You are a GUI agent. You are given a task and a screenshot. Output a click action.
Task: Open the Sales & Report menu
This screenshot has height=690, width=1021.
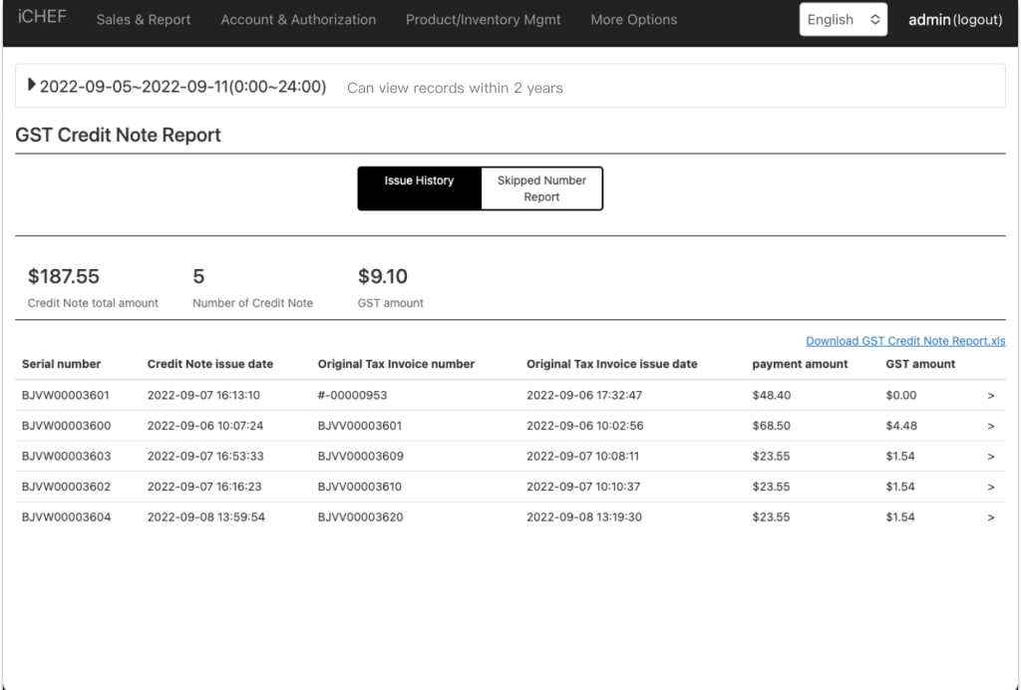click(144, 20)
